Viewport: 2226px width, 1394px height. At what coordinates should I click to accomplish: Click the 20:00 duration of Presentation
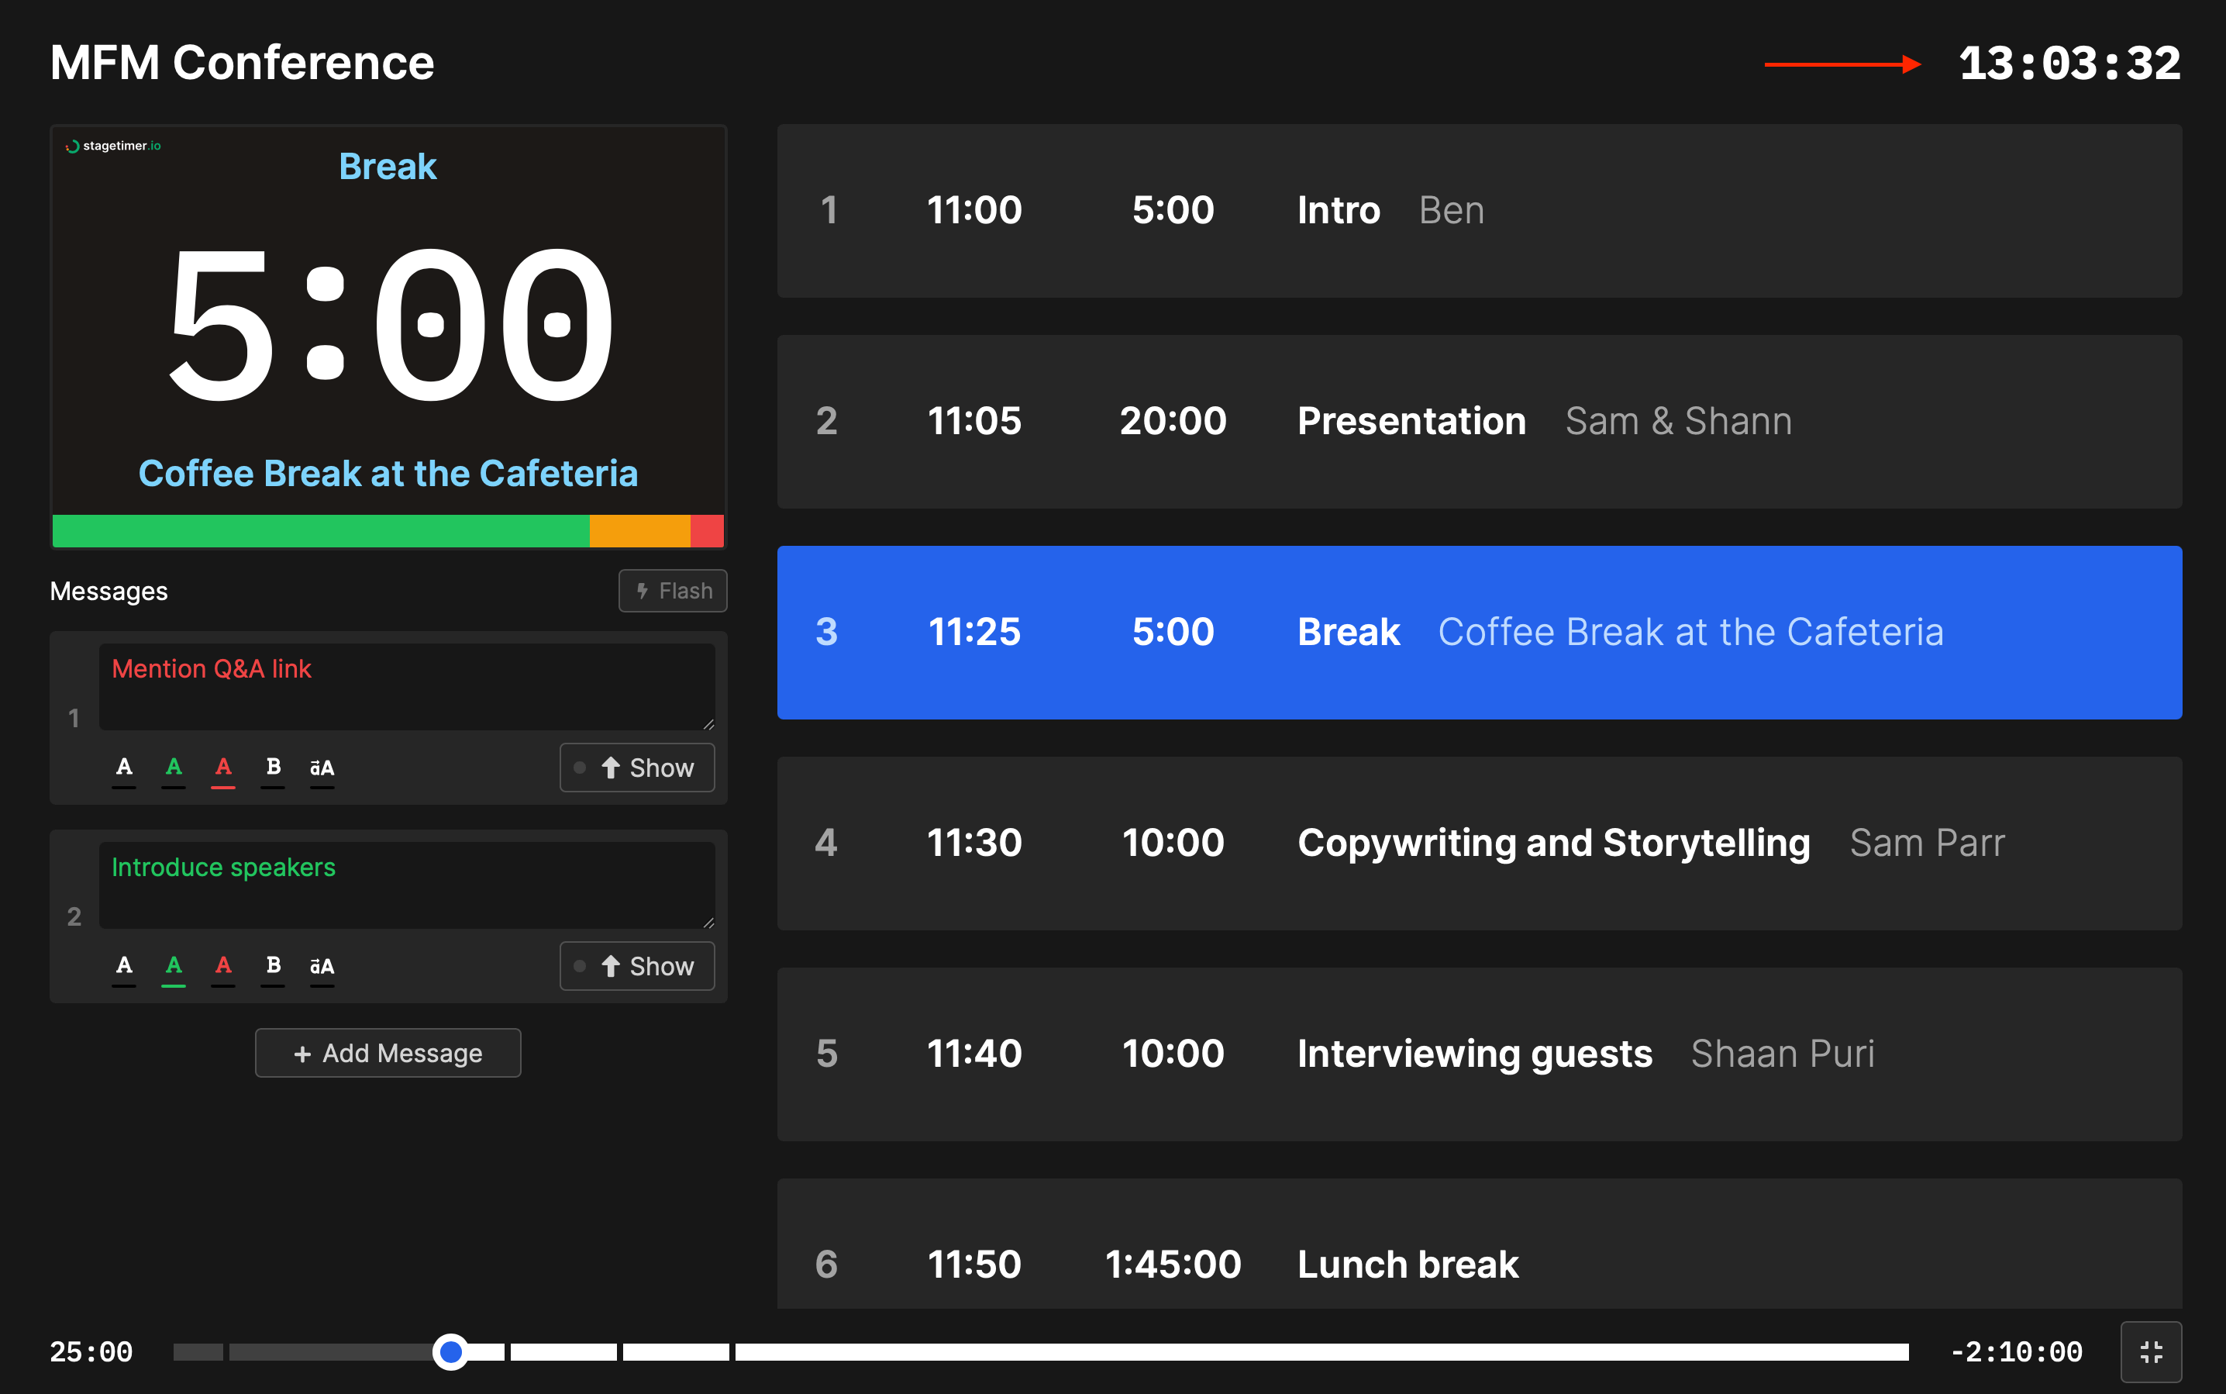click(x=1173, y=421)
